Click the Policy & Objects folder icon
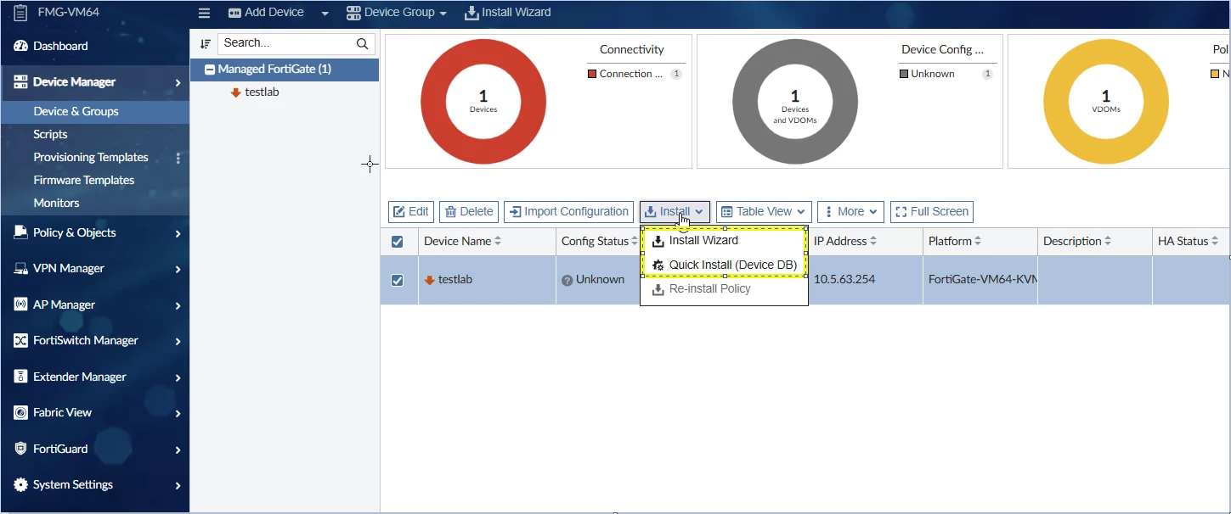Image resolution: width=1231 pixels, height=514 pixels. pos(20,232)
